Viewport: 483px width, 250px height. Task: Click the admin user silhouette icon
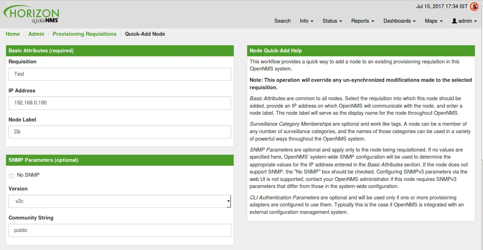(x=454, y=21)
